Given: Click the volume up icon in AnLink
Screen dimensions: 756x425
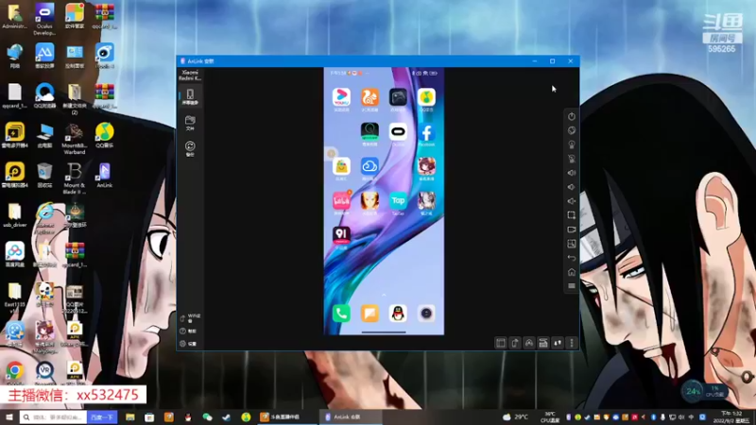Looking at the screenshot, I should point(572,173).
